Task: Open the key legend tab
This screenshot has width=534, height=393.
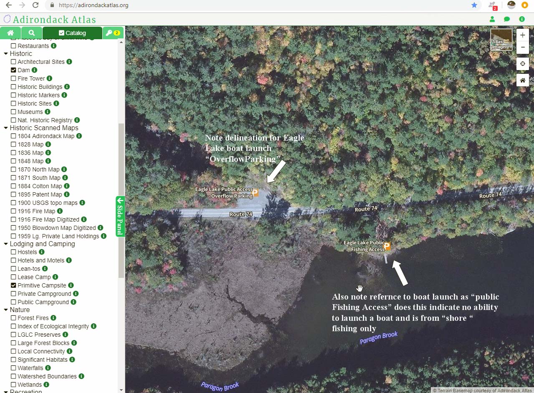Action: pos(113,33)
